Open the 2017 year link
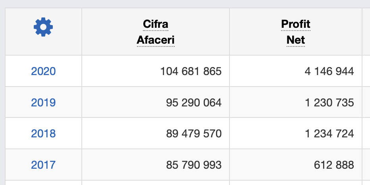The width and height of the screenshot is (370, 185). (43, 165)
